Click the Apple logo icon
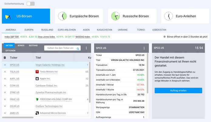The image size is (211, 122). click(x=37, y=79)
